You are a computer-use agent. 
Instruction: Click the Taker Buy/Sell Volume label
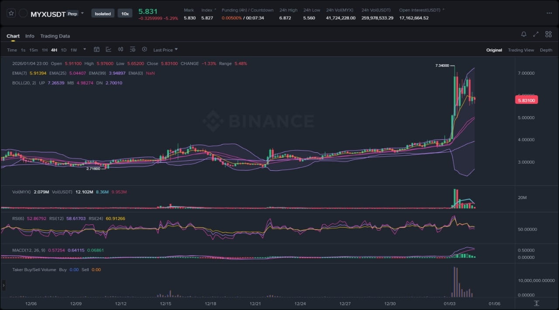[34, 270]
